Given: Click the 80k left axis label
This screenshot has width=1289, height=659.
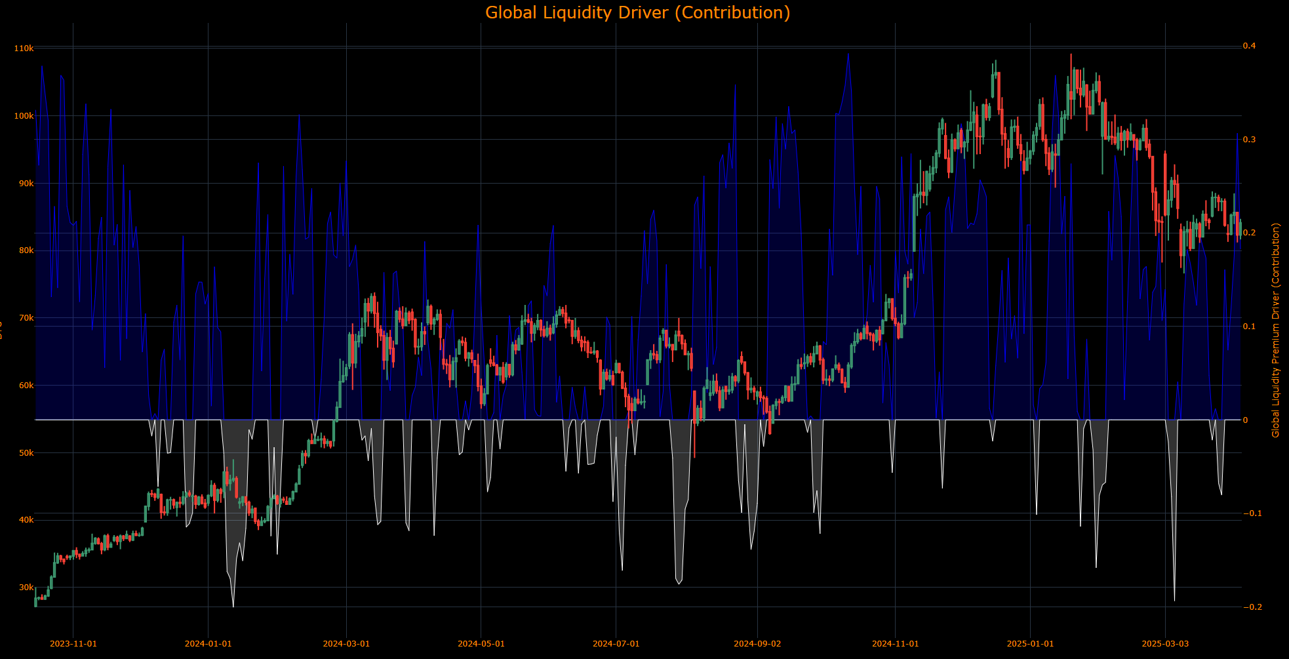Looking at the screenshot, I should pyautogui.click(x=26, y=250).
